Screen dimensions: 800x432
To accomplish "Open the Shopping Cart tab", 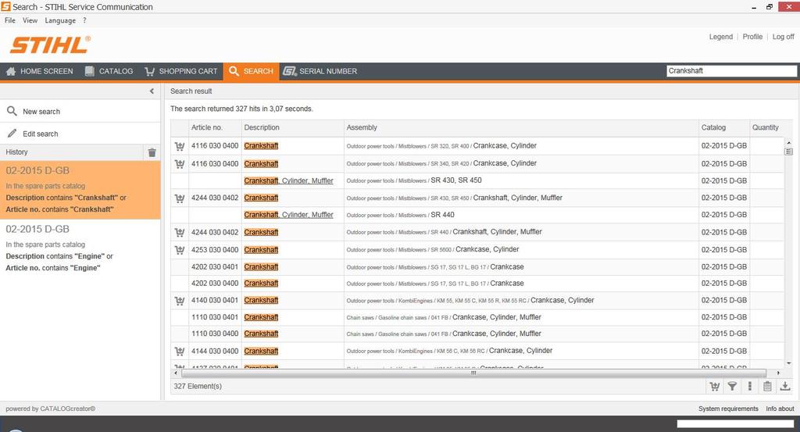I will tap(181, 71).
